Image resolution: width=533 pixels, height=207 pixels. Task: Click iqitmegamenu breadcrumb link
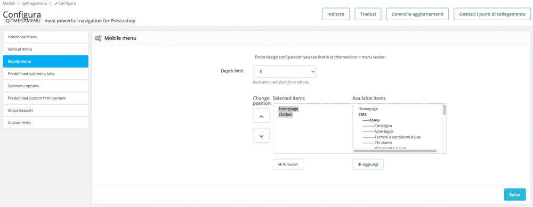[x=34, y=3]
